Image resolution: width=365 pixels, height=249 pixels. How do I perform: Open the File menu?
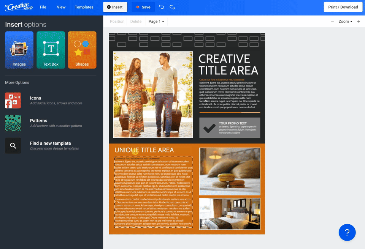tap(43, 7)
